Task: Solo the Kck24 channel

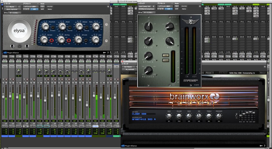Action: point(3,83)
